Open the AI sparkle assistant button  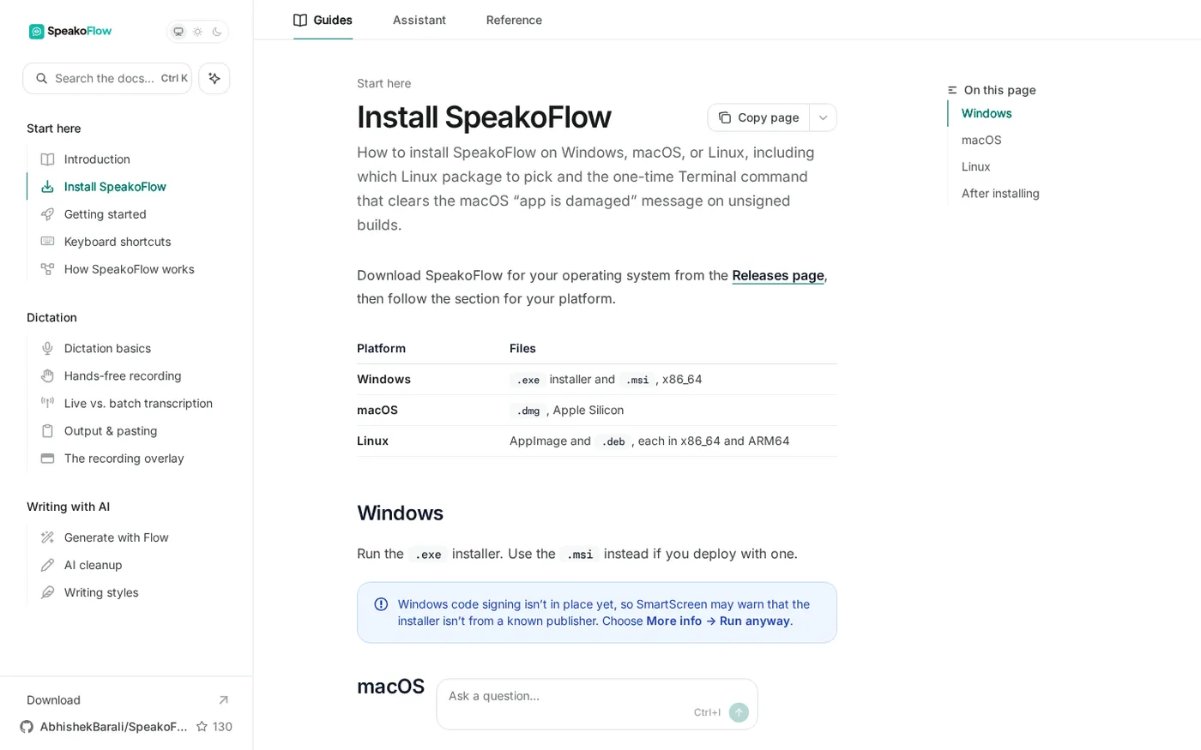tap(214, 78)
